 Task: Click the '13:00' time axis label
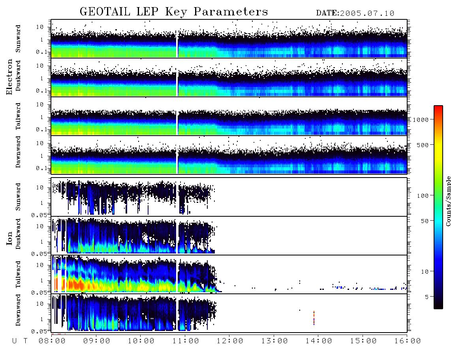pos(274,341)
